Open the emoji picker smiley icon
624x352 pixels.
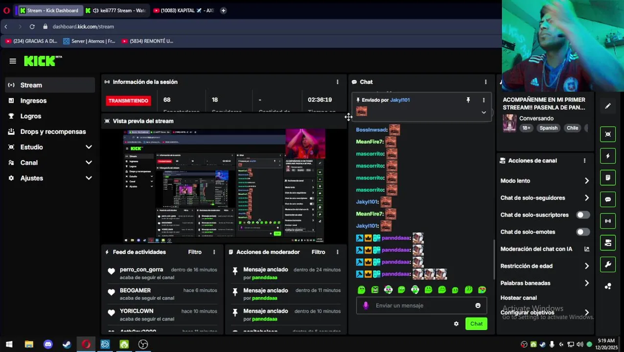[478, 306]
